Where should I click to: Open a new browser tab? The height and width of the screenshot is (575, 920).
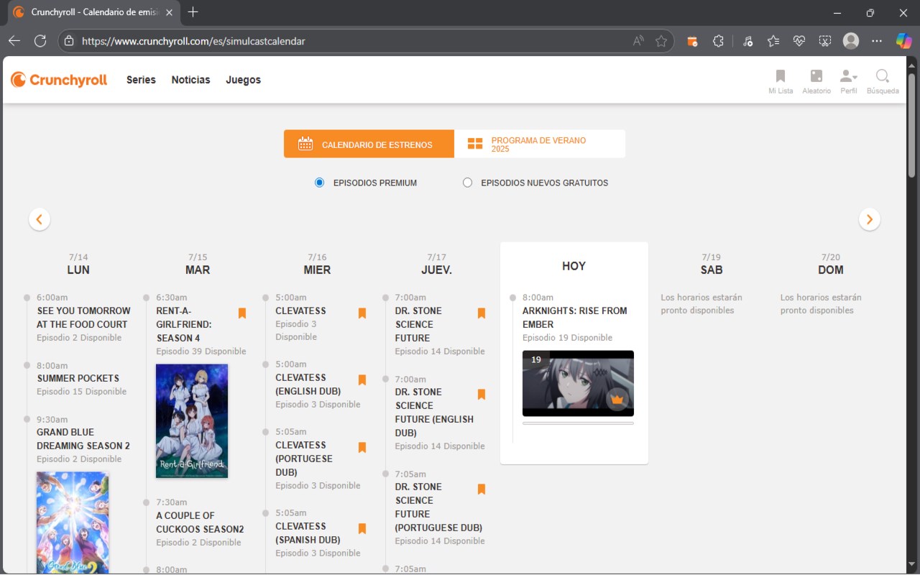193,12
